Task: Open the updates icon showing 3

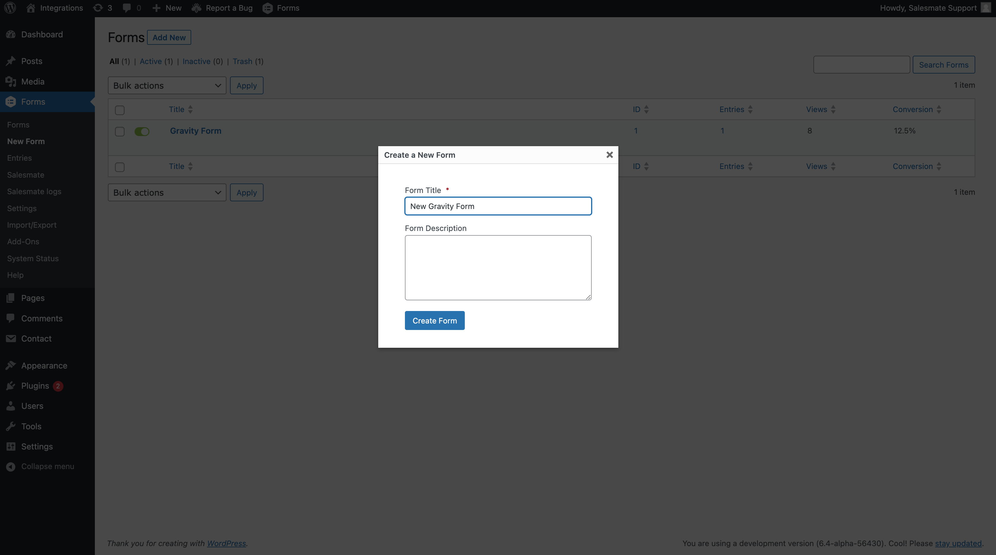Action: pyautogui.click(x=98, y=8)
